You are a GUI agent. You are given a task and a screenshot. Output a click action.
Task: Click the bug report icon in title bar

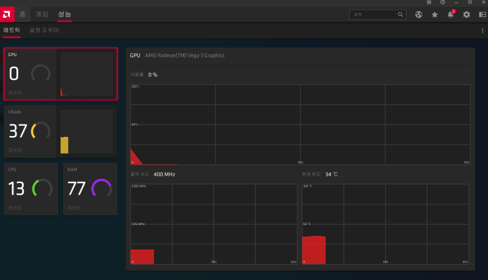(429, 2)
